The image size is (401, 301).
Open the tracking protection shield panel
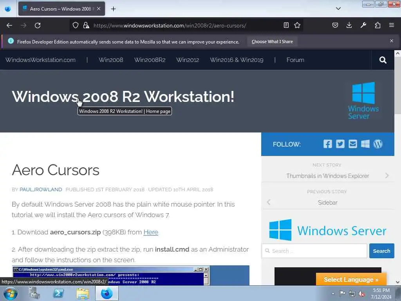click(x=76, y=25)
